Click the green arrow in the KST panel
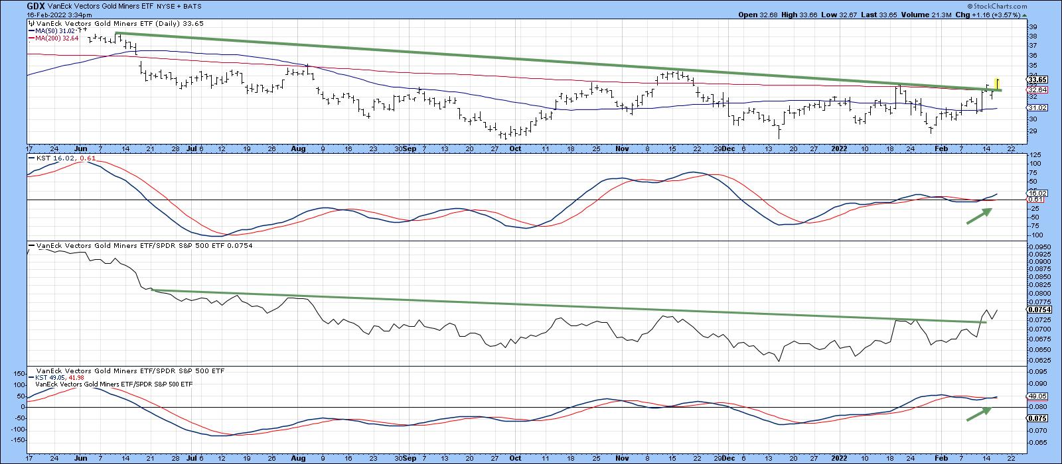 (978, 217)
